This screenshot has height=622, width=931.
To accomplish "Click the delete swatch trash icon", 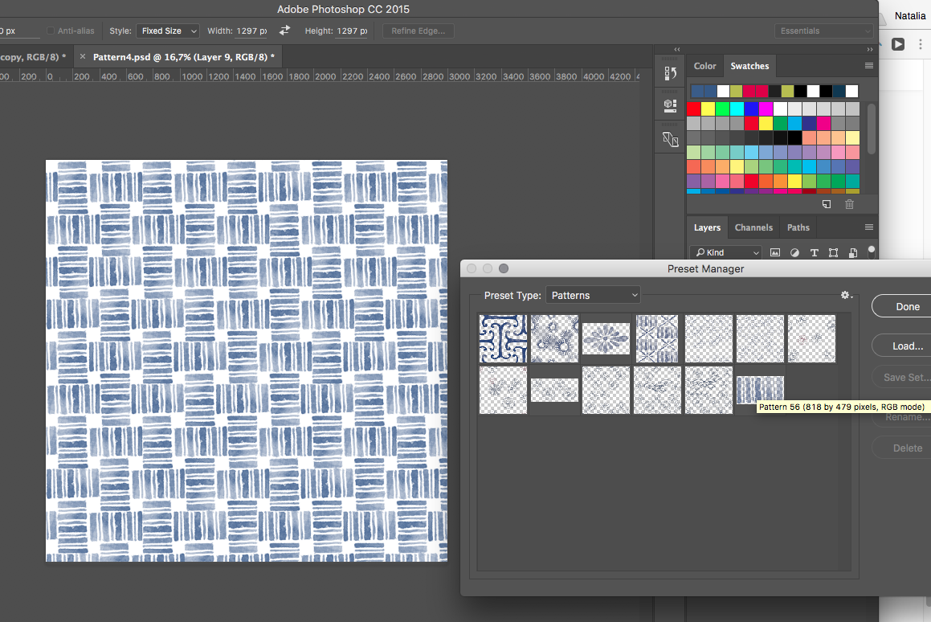I will (x=849, y=204).
